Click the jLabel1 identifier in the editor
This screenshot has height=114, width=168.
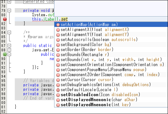coord(51,19)
